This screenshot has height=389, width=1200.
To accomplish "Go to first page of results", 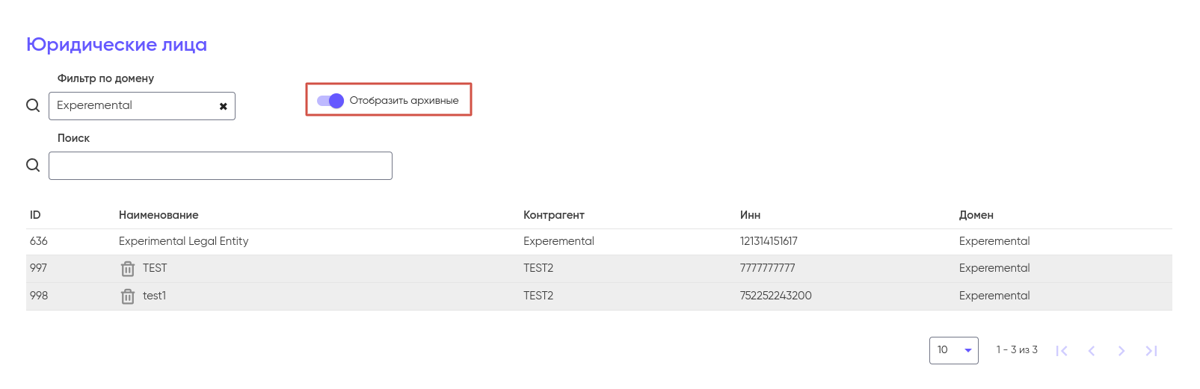I will pyautogui.click(x=1062, y=351).
